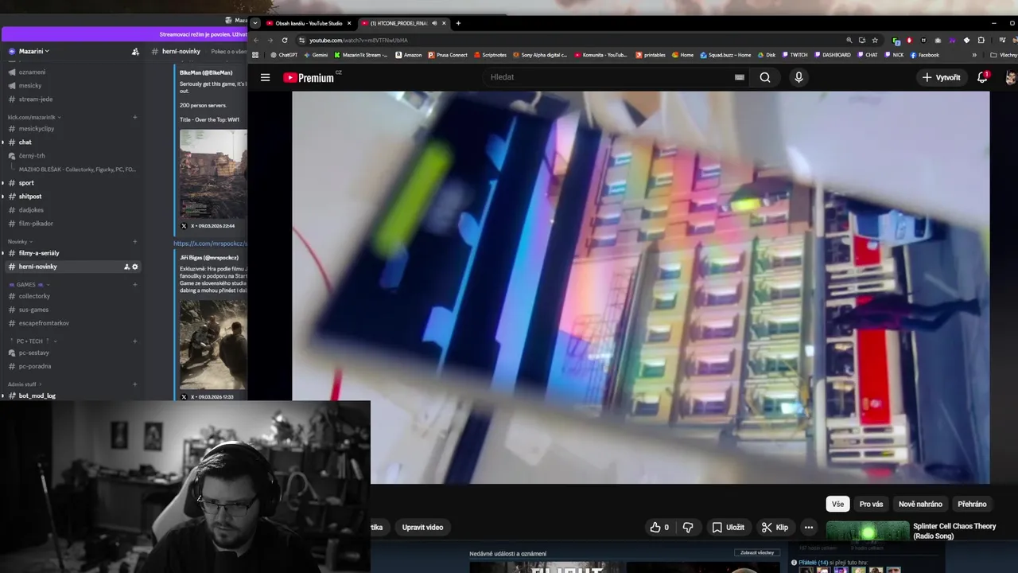Collapse the Novinky category

point(21,241)
